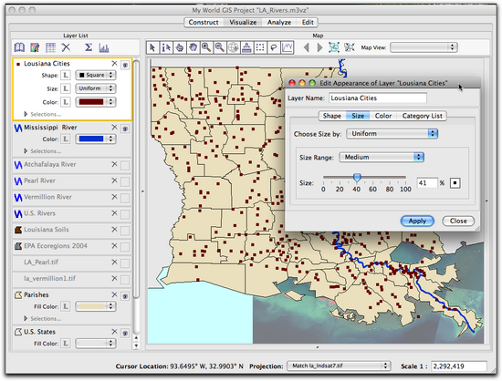502x381 pixels.
Task: Click the Apply button
Action: click(x=417, y=221)
